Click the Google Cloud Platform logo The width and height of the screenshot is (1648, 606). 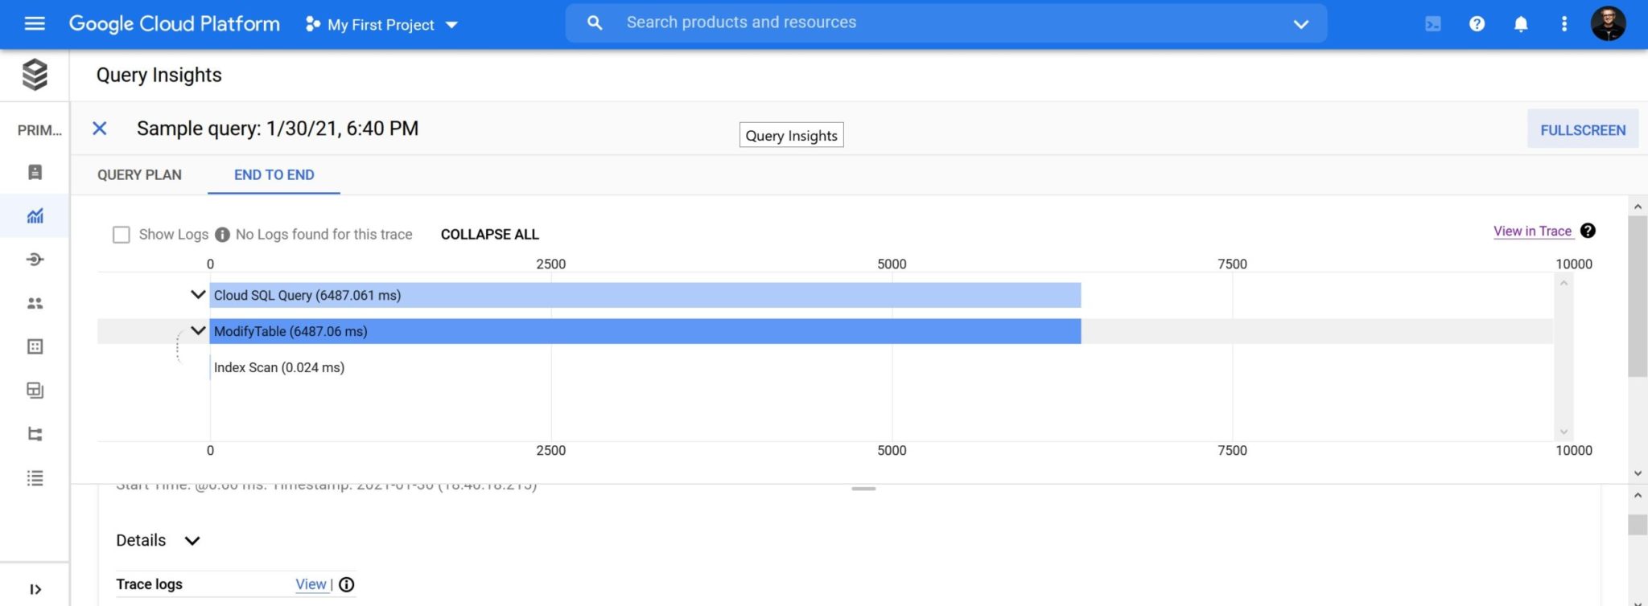click(x=174, y=24)
